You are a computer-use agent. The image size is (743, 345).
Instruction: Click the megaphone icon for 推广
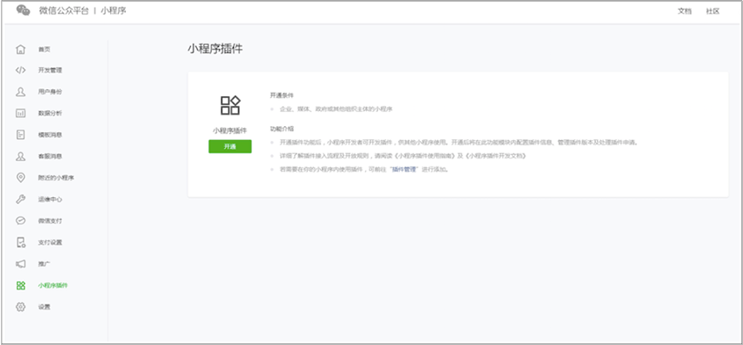[x=20, y=264]
